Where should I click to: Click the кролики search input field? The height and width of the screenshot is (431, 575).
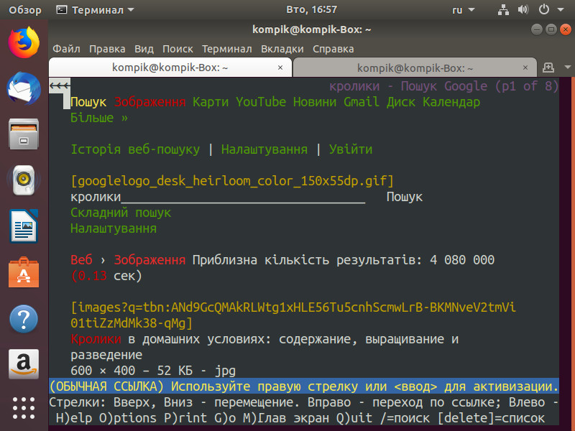tap(218, 197)
